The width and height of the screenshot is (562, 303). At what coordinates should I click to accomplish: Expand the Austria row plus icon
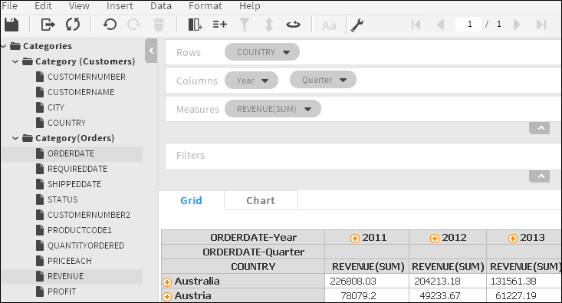click(167, 297)
